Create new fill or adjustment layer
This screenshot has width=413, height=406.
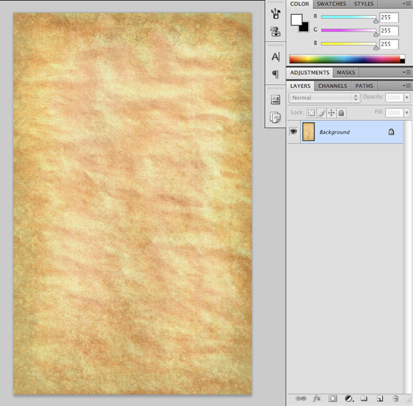(349, 398)
